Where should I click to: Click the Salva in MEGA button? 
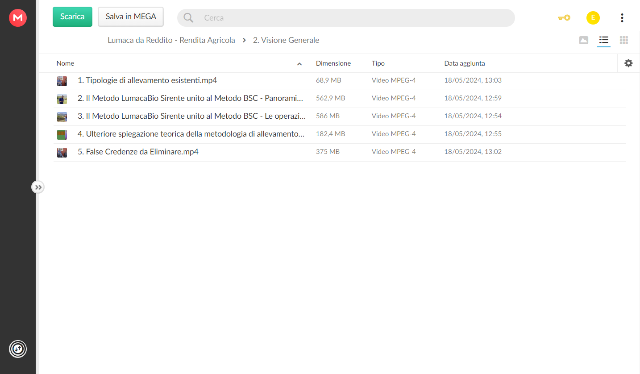[x=131, y=17]
